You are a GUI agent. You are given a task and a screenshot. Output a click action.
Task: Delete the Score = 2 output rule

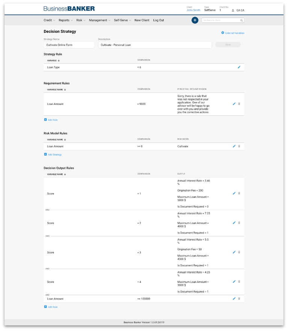click(239, 223)
